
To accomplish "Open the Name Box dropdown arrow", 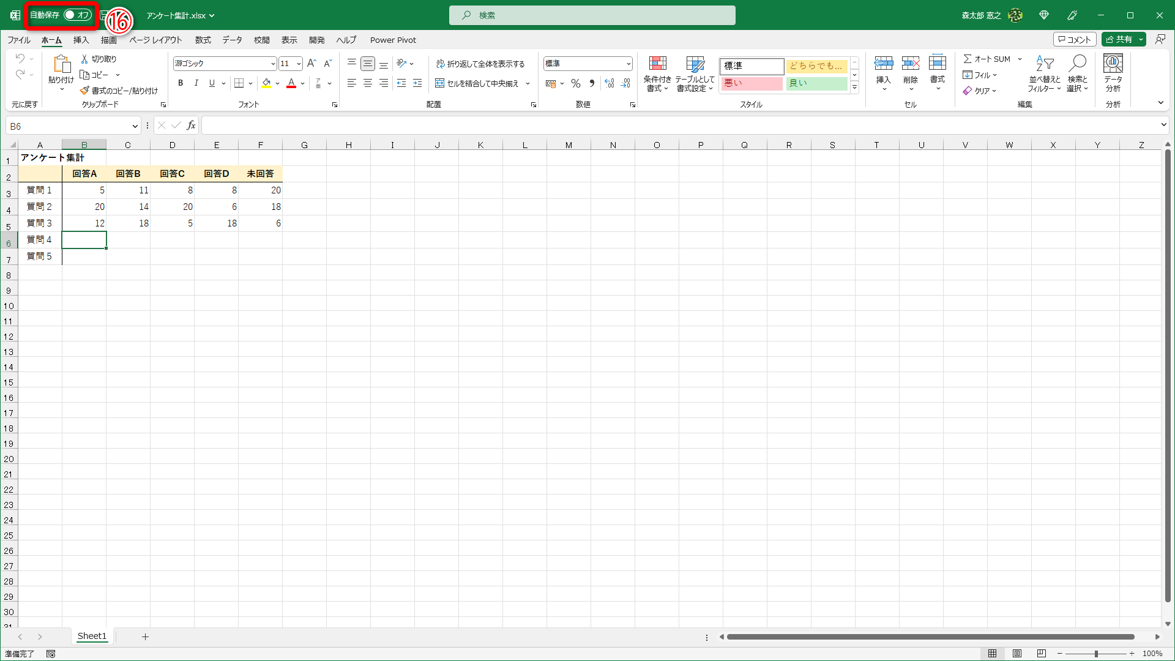I will tap(135, 126).
